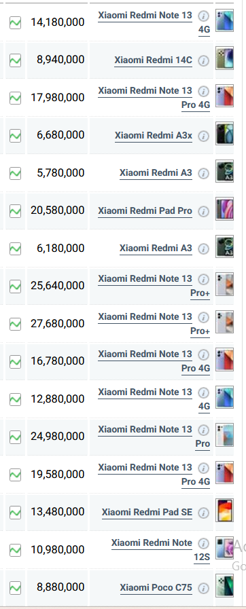Click chart icon next to 8,880,000 price

tap(15, 588)
